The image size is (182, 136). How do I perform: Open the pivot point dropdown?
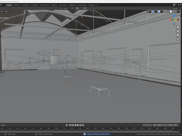[73, 8]
